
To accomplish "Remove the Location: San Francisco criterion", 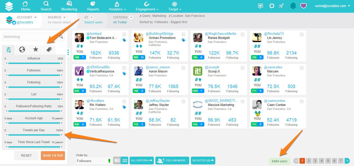I will pos(169,16).
